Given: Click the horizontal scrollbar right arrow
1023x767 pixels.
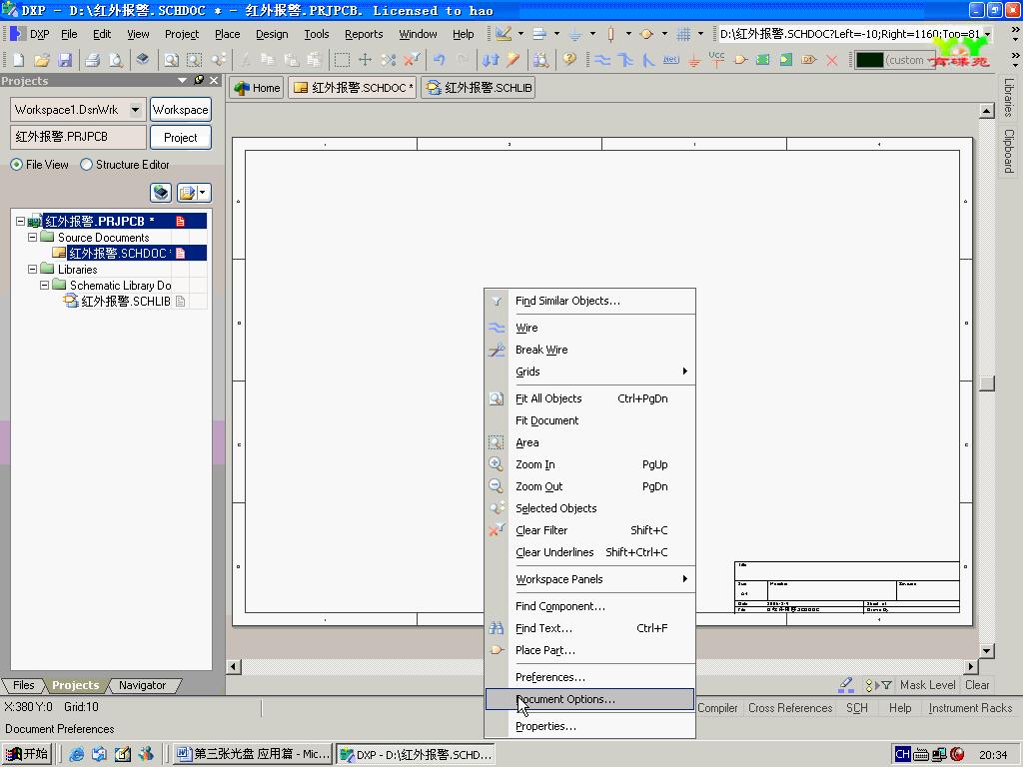Looking at the screenshot, I should tap(971, 666).
